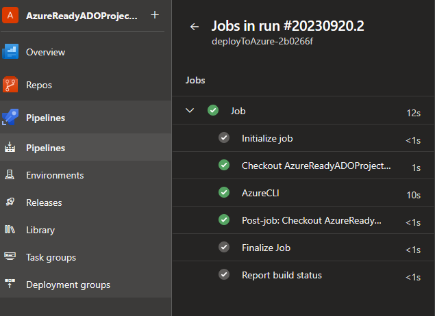Open AzureCLI step log
435x316 pixels.
(260, 193)
